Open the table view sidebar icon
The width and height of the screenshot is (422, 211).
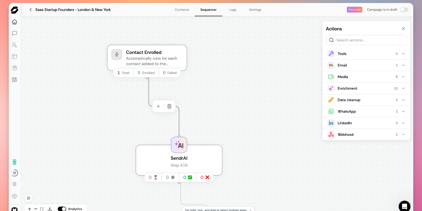15,56
